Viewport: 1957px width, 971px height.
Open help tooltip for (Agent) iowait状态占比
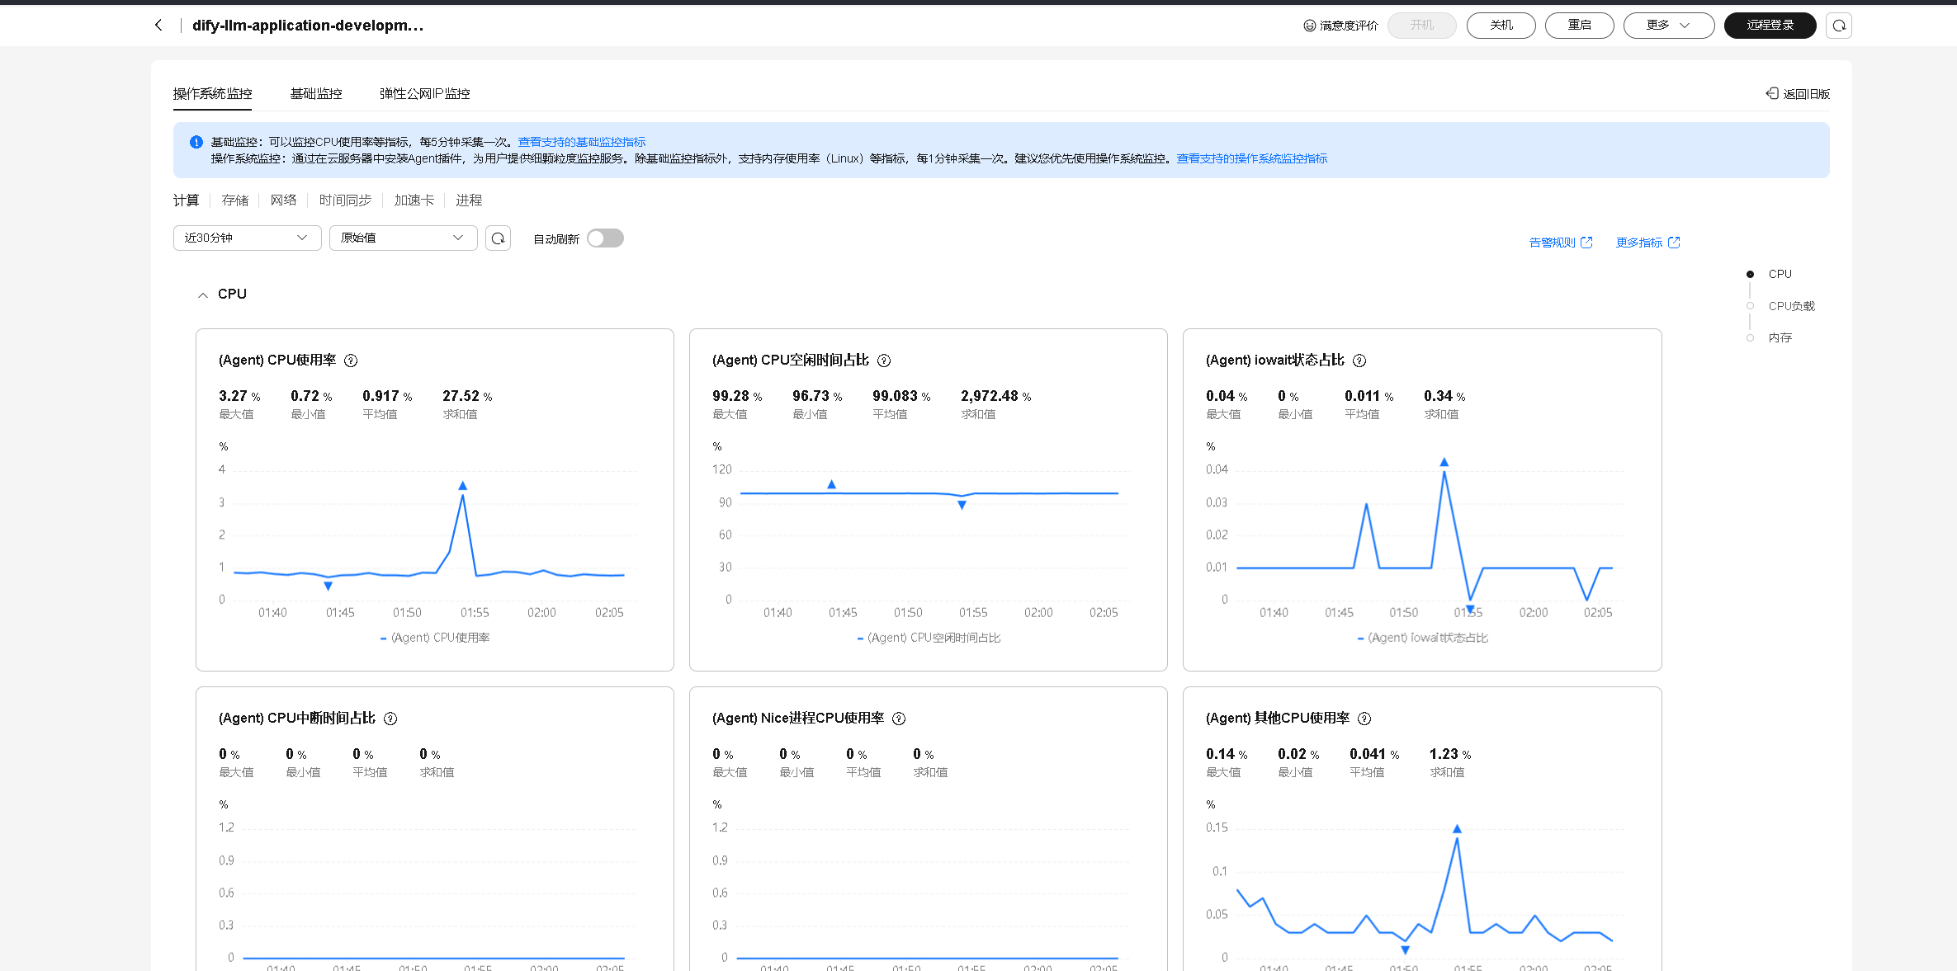point(1359,361)
